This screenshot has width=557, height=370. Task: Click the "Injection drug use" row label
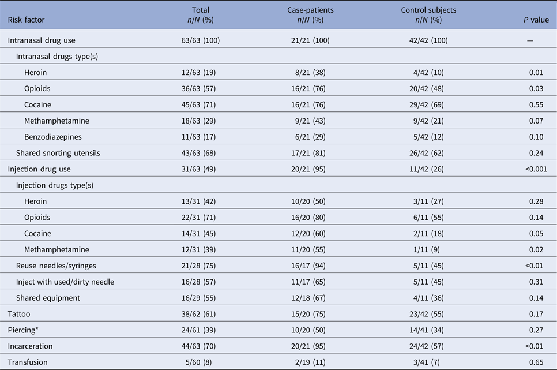39,169
